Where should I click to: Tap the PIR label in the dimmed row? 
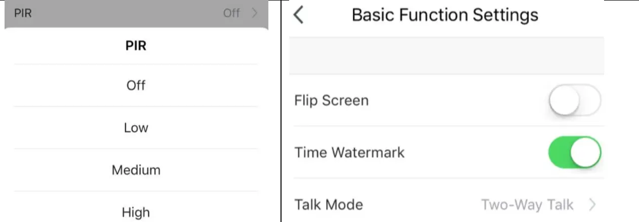pyautogui.click(x=23, y=13)
